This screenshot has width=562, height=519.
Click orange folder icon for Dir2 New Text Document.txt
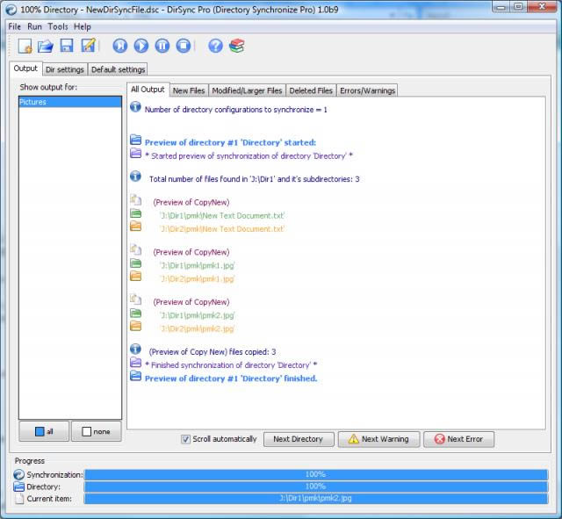135,227
